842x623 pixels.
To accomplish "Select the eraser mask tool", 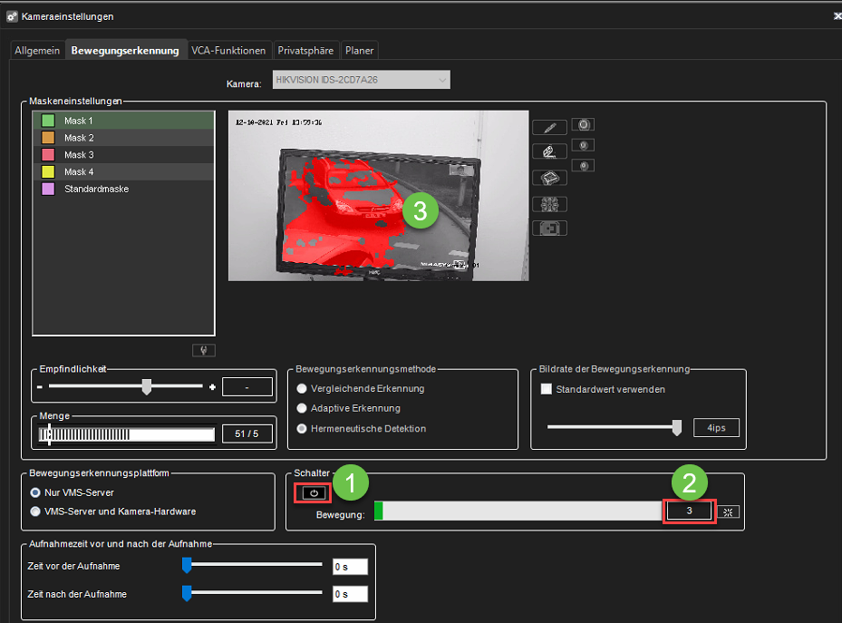I will [548, 151].
